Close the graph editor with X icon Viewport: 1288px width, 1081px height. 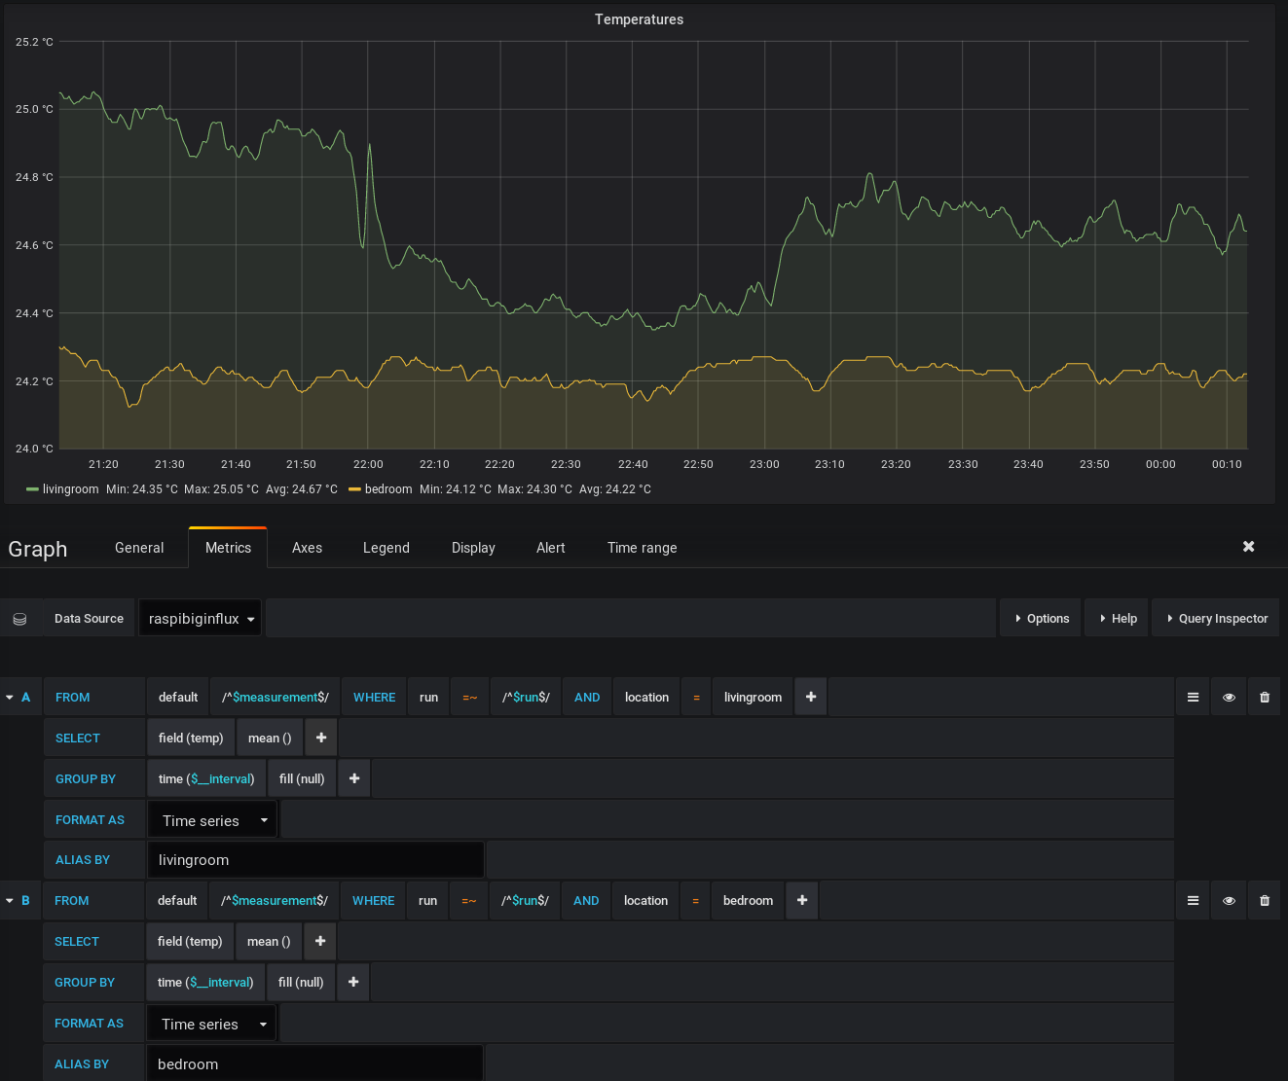click(1248, 547)
